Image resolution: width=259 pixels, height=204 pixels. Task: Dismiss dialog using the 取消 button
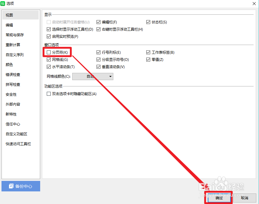(245, 198)
